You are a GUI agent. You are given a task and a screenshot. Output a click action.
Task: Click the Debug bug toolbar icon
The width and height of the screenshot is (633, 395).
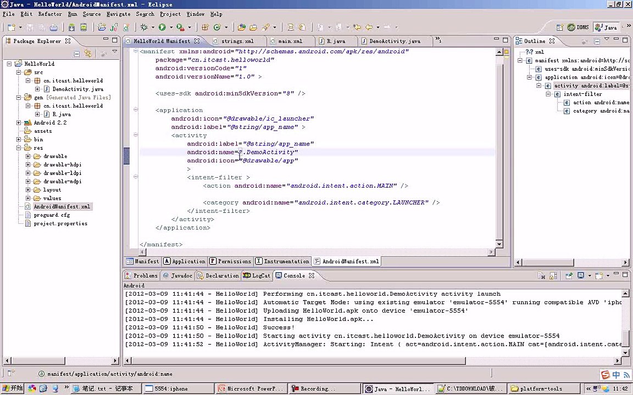coord(144,27)
